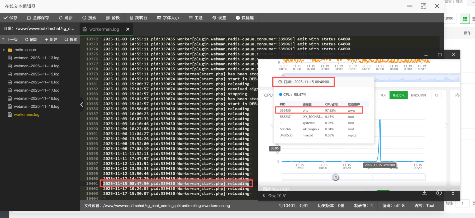The height and width of the screenshot is (218, 475).
Task: Open the 替换 replace tool
Action: tap(113, 18)
